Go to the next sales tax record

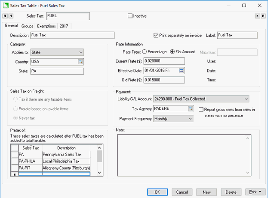(x=257, y=16)
